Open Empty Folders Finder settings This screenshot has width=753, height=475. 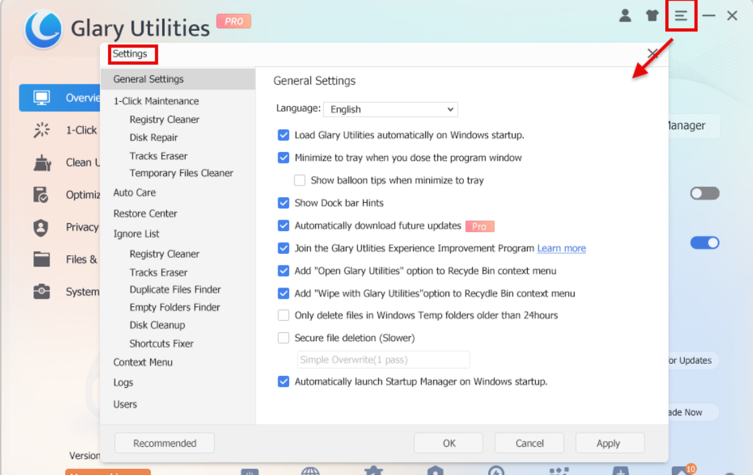coord(175,308)
